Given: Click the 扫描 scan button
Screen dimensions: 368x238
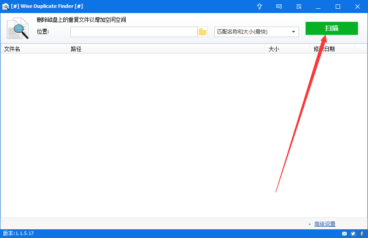Looking at the screenshot, I should click(331, 28).
